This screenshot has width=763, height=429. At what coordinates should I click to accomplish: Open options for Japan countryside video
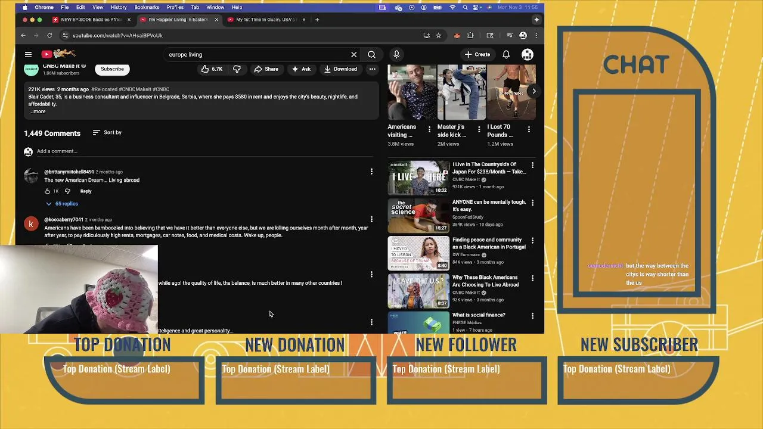click(x=532, y=165)
